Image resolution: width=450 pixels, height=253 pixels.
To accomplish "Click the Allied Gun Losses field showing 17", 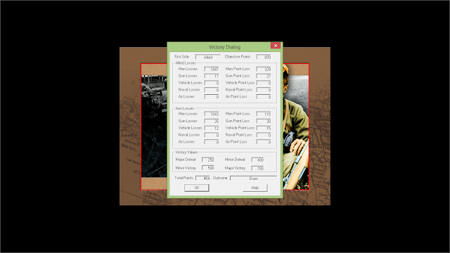I will (212, 76).
